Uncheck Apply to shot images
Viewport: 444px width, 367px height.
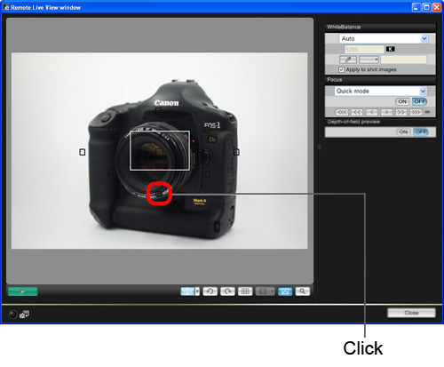coord(341,69)
